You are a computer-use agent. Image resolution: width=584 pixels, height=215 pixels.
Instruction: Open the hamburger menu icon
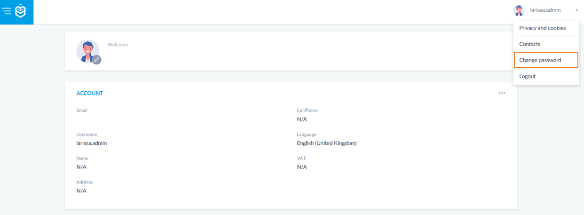(x=7, y=10)
